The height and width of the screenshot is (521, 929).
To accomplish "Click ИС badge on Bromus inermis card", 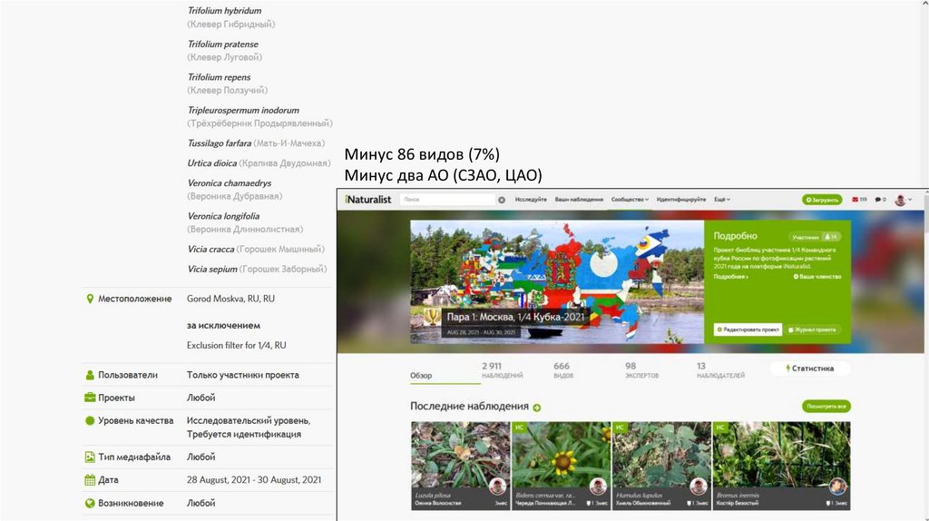I will pyautogui.click(x=720, y=427).
